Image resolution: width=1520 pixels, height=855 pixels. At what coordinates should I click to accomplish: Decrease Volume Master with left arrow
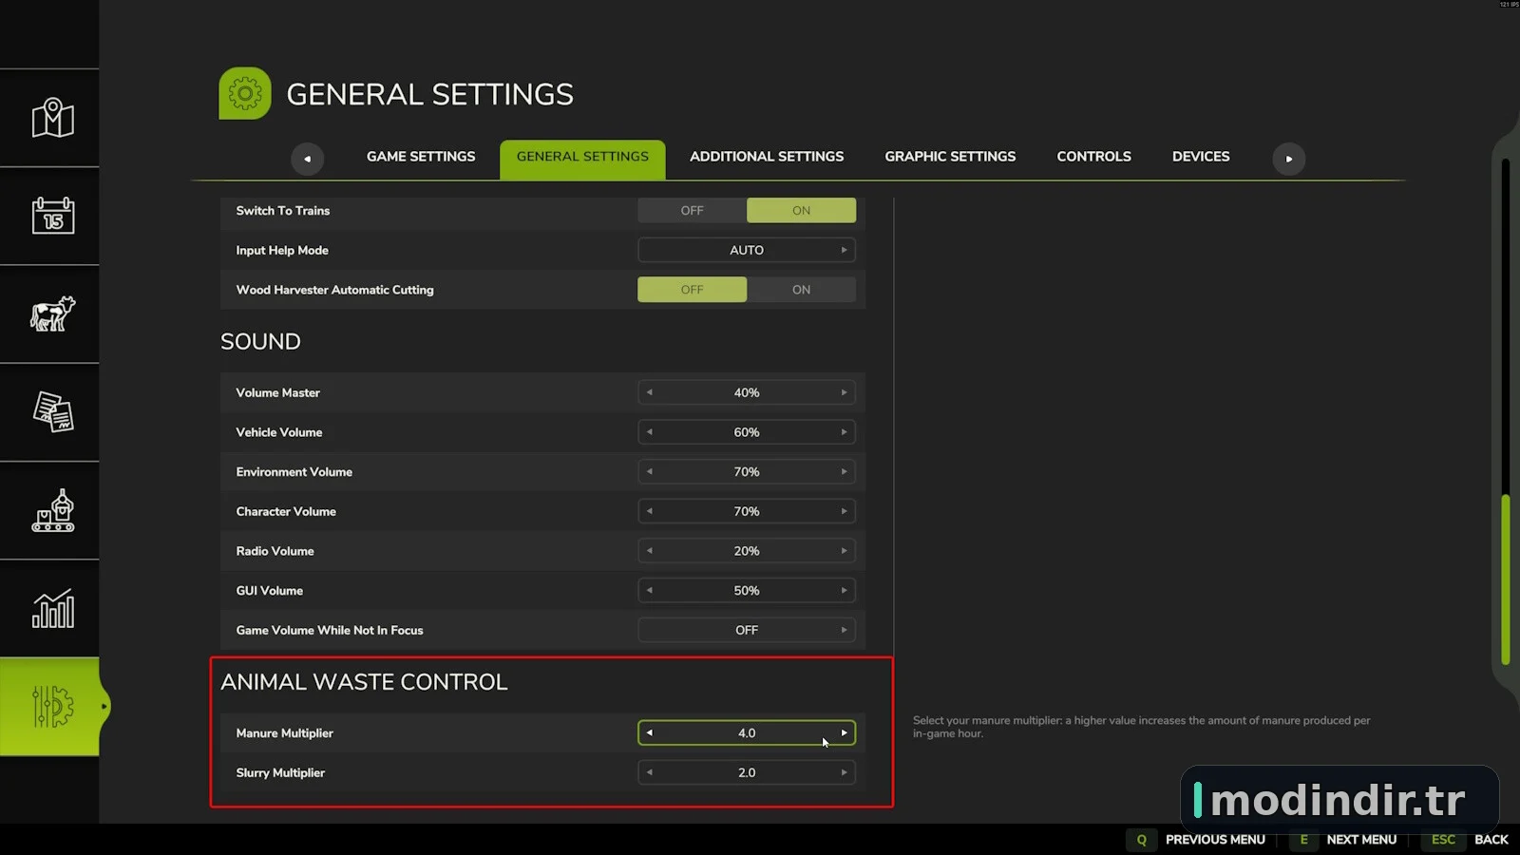650,392
